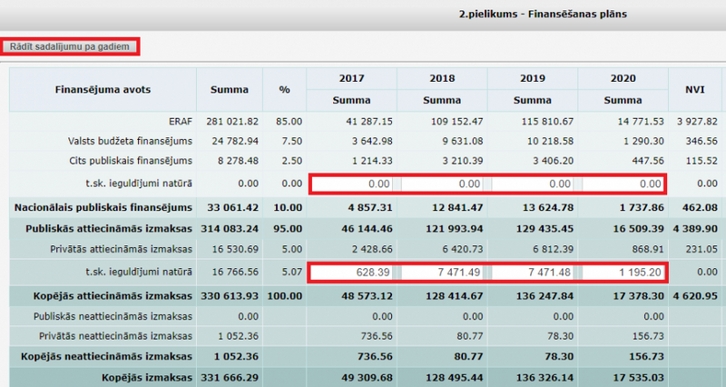Screen dimensions: 726x387
Task: Click the 'Rādīt sadalījumu pa gadiem' button
Action: (x=71, y=46)
